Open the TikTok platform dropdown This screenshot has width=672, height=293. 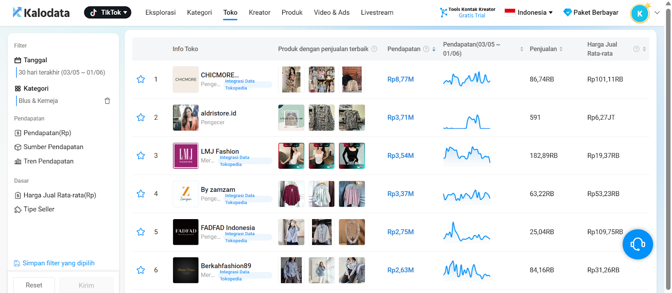[x=108, y=13]
